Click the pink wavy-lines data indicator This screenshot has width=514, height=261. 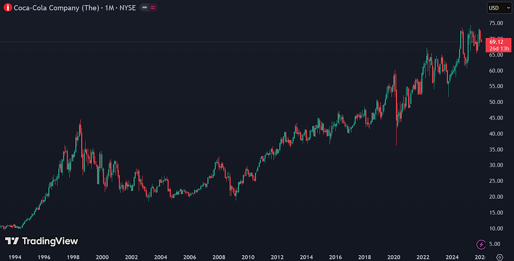point(153,7)
